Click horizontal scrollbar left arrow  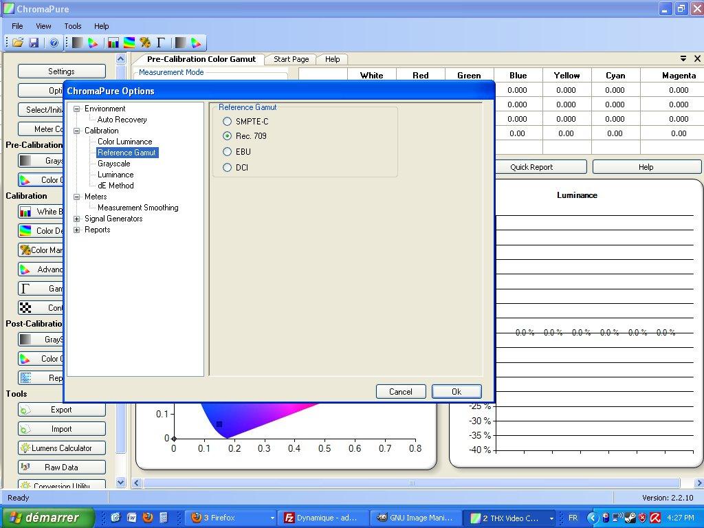tap(137, 483)
